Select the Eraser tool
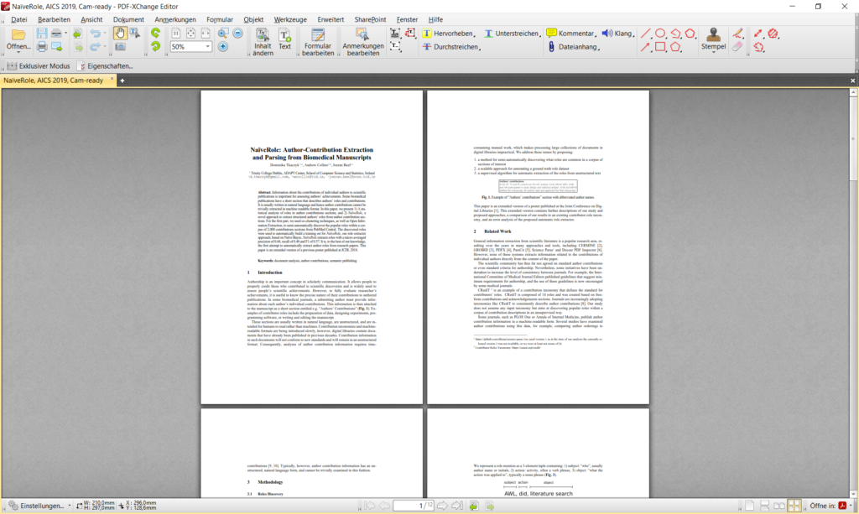The height and width of the screenshot is (514, 859). coord(737,47)
